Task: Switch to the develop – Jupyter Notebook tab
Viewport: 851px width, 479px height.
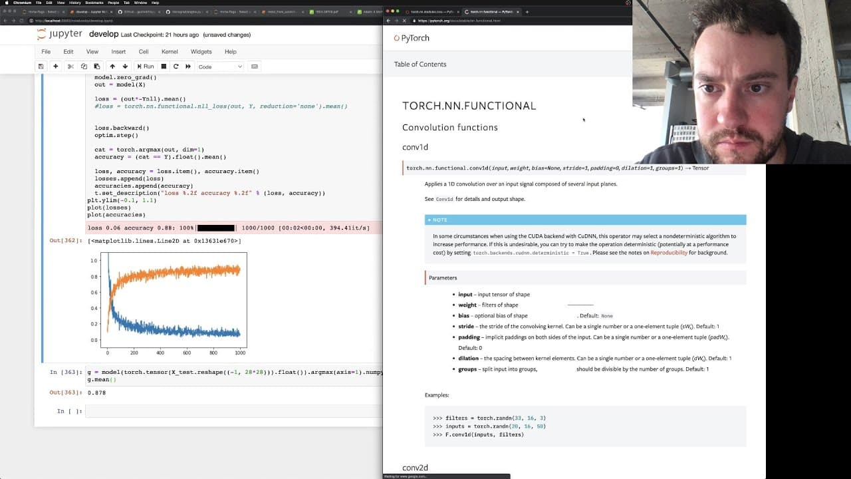Action: [x=91, y=12]
